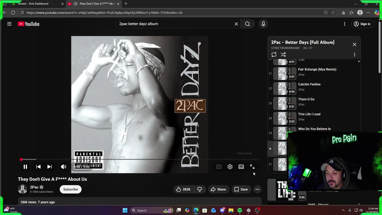This screenshot has height=215, width=382.
Task: Close the Kick Dashboard tab
Action: [62, 4]
